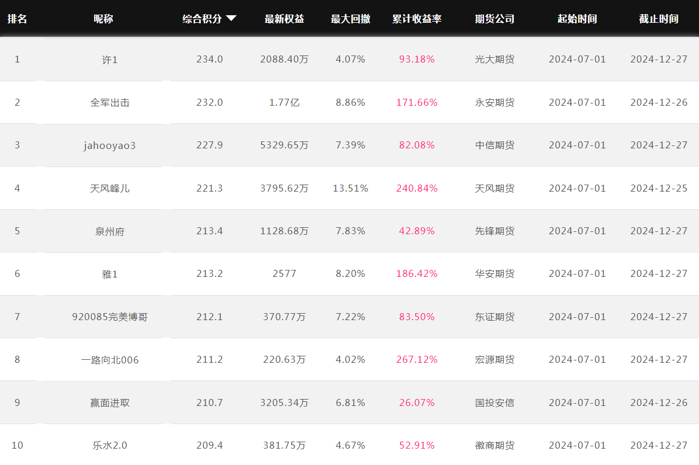
Task: Click score 227.9
Action: click(x=209, y=145)
